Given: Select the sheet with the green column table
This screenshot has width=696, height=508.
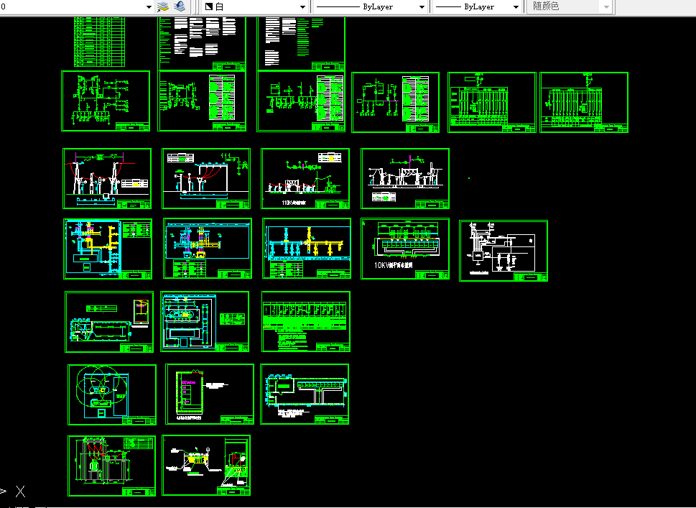Looking at the screenshot, I should pos(306,321).
